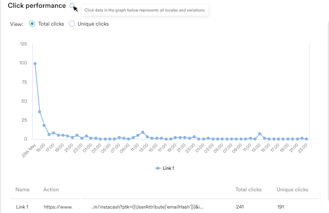Click the tooltip about locales and variations
The height and width of the screenshot is (213, 329).
145,10
